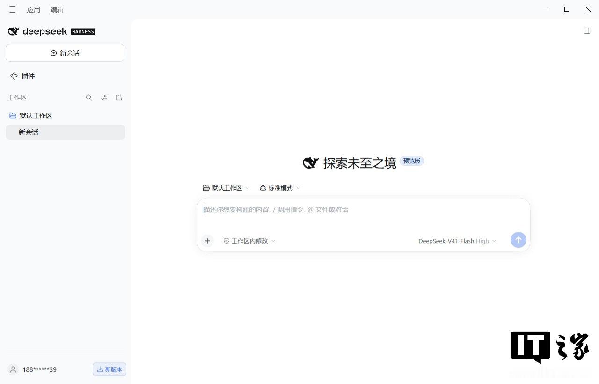Search workspaces with the magnifier icon
This screenshot has height=384, width=599.
click(x=89, y=97)
